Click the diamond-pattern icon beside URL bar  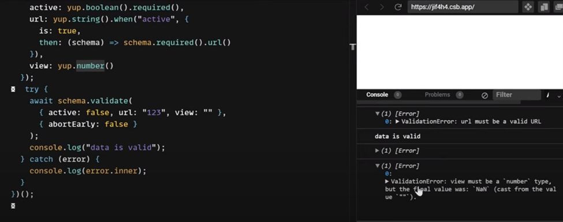tap(528, 7)
